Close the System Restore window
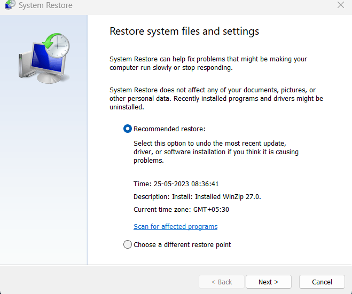The height and width of the screenshot is (294, 352). pos(340,5)
